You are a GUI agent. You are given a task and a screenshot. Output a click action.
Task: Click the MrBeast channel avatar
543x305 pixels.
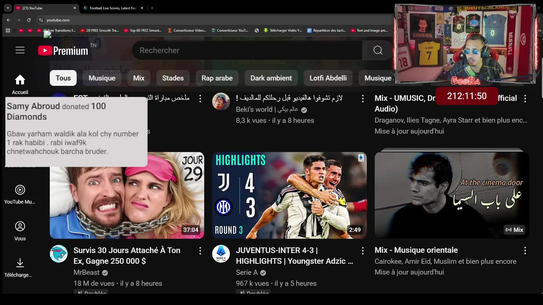59,254
